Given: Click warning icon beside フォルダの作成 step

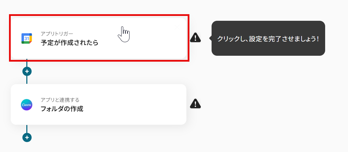Looking at the screenshot, I should coord(195,104).
